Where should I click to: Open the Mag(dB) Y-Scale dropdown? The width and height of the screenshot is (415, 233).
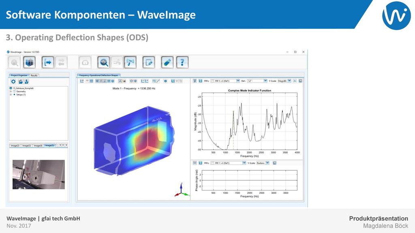(x=289, y=81)
